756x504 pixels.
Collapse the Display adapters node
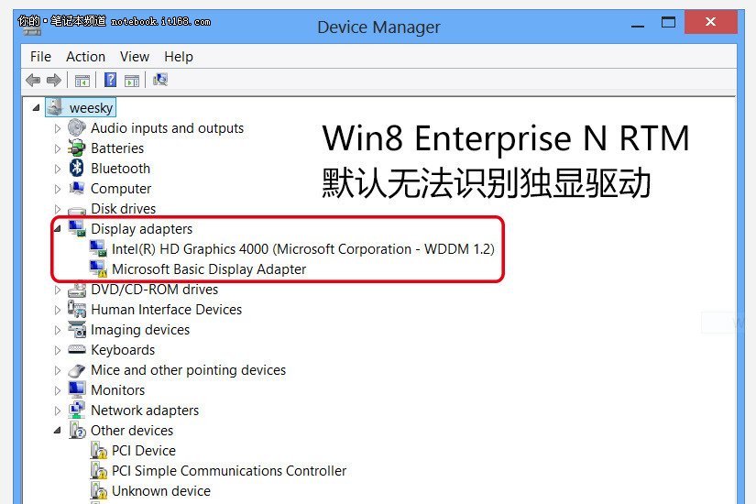click(x=58, y=229)
